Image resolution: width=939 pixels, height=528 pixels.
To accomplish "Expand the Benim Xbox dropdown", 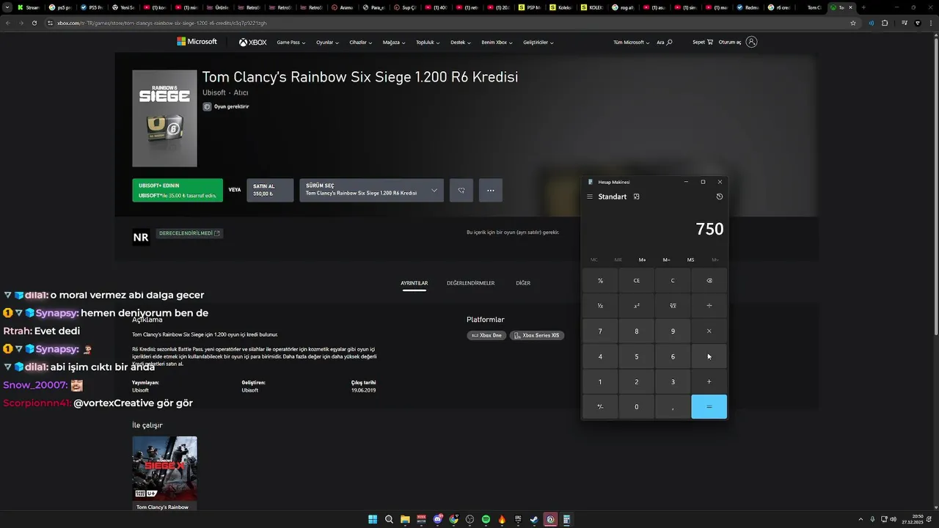I will 497,43.
